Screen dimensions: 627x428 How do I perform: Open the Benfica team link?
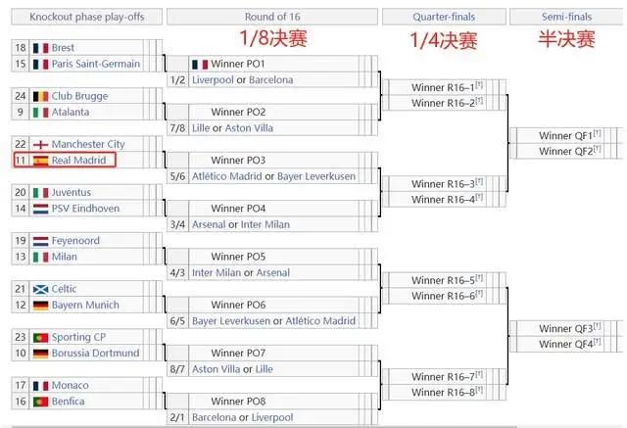click(x=68, y=402)
